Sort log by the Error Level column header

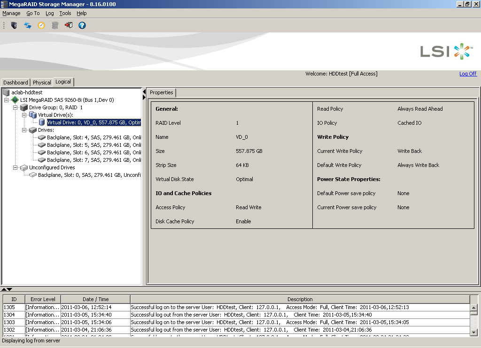pyautogui.click(x=43, y=299)
